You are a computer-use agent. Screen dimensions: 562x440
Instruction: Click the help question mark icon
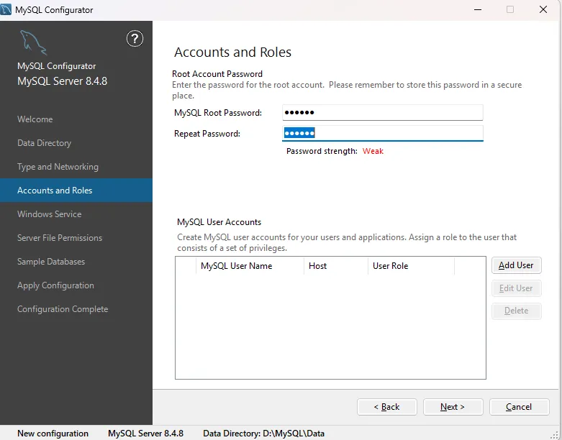pos(135,39)
